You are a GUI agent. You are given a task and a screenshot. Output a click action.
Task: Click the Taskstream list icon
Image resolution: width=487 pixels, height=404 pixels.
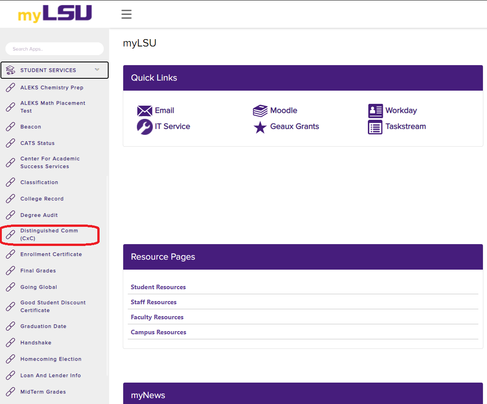[375, 127]
